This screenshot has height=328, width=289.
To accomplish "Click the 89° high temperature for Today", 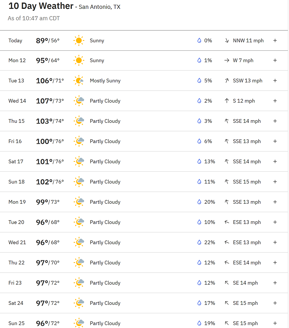I will (x=42, y=40).
